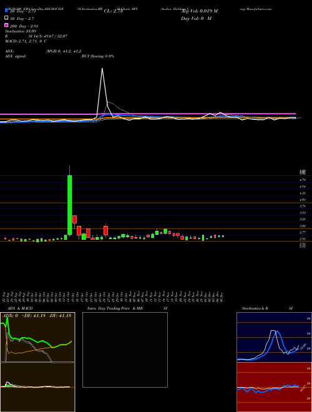This screenshot has width=312, height=412.
Task: Click the '(MGR) 0, 41.2, 41.2' ADX values
Action: (64, 51)
